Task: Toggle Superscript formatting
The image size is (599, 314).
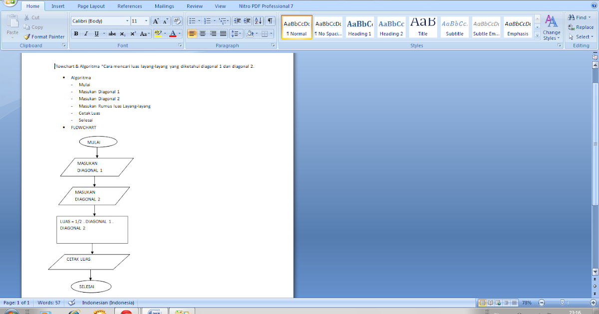Action: point(133,34)
